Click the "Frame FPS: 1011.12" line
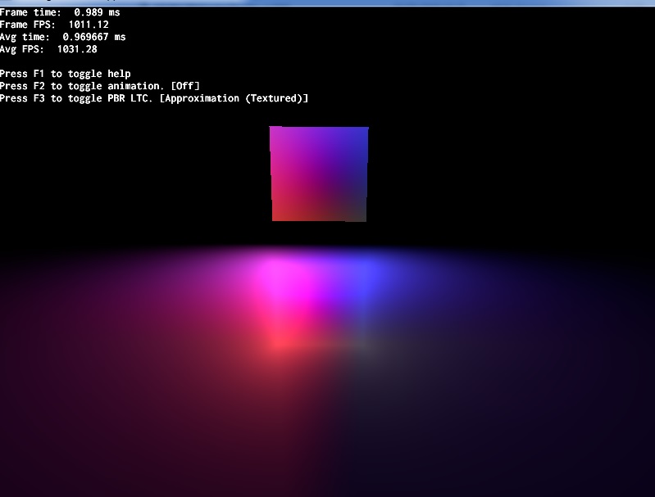 [x=54, y=25]
